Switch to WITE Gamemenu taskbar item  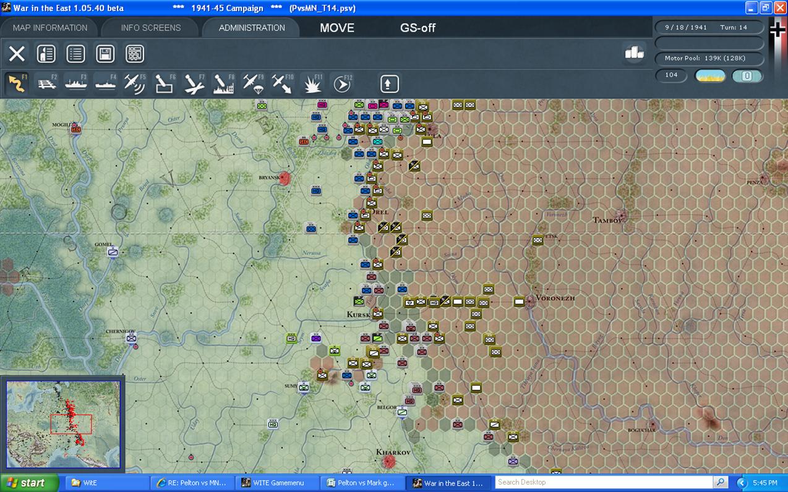coord(278,483)
